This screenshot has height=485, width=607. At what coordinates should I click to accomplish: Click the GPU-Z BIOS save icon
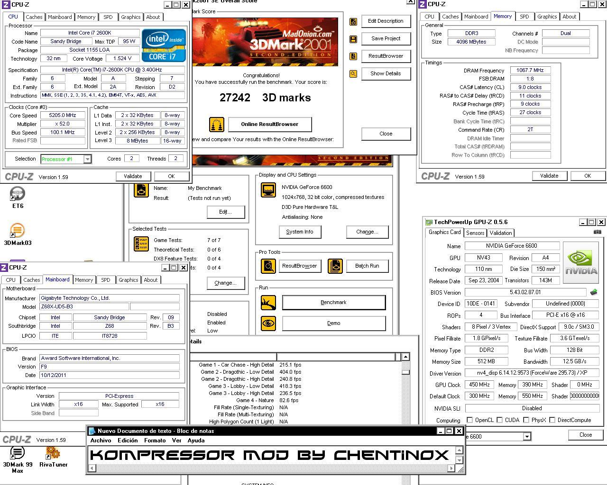pyautogui.click(x=594, y=292)
